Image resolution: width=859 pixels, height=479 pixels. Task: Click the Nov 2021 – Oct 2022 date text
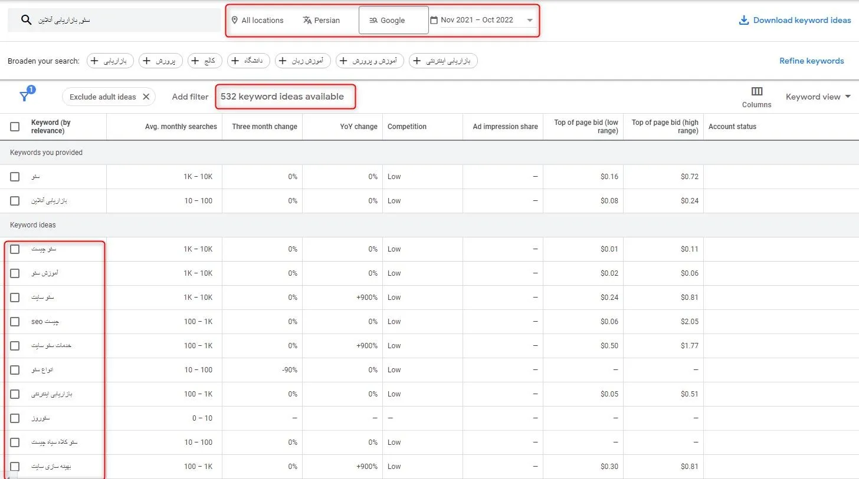[x=477, y=20]
